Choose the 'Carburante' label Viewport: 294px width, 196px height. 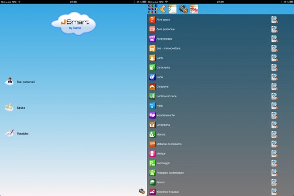(x=164, y=68)
